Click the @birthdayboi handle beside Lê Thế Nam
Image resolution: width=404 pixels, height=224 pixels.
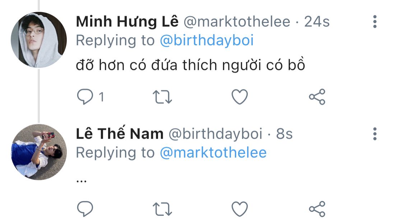[215, 134]
